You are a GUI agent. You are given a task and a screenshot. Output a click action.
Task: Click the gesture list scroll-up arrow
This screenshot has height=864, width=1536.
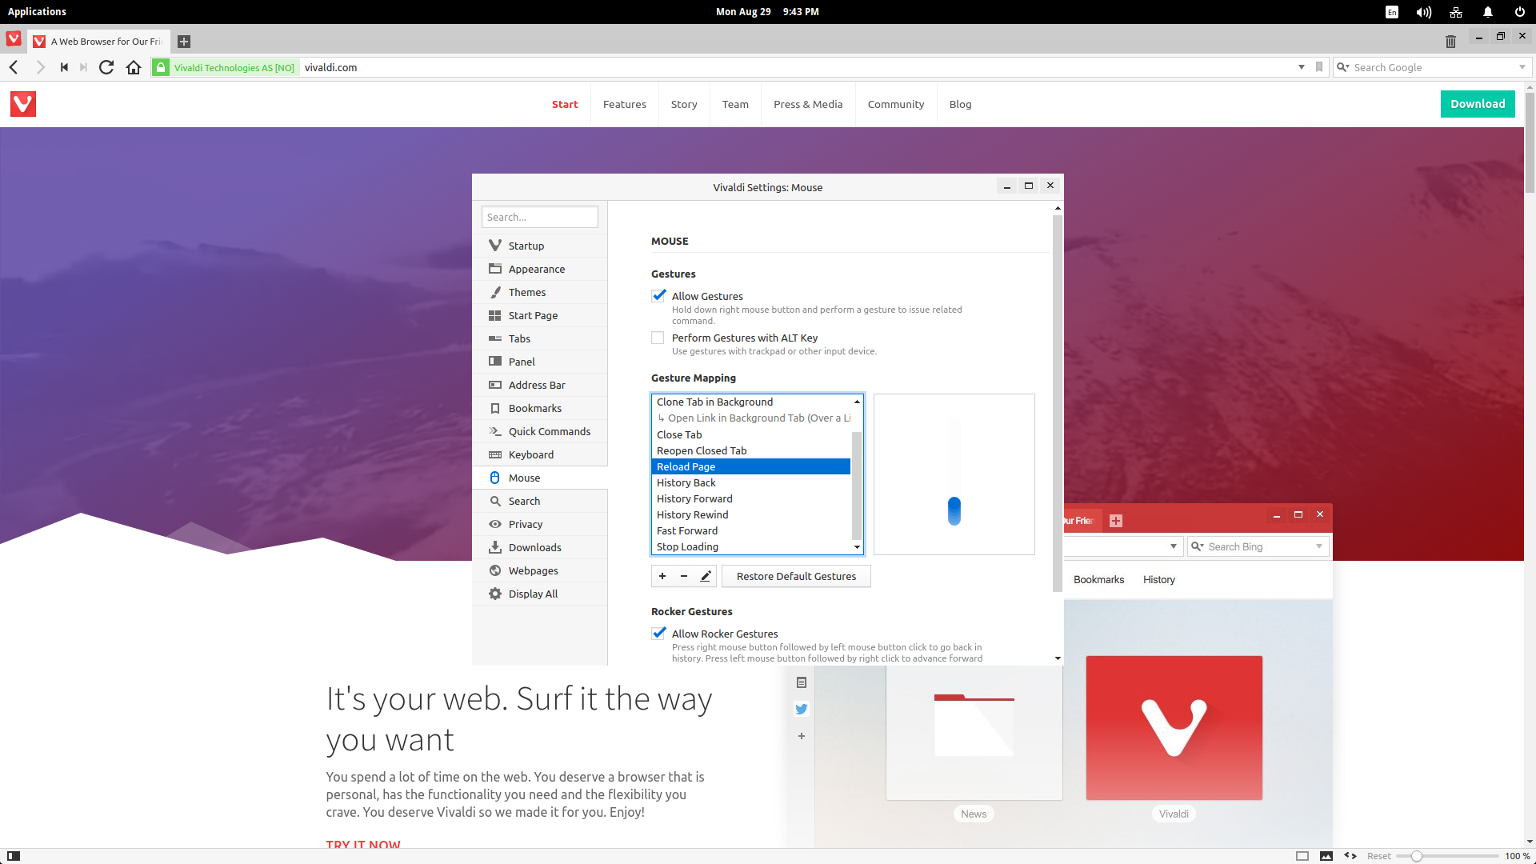click(857, 401)
